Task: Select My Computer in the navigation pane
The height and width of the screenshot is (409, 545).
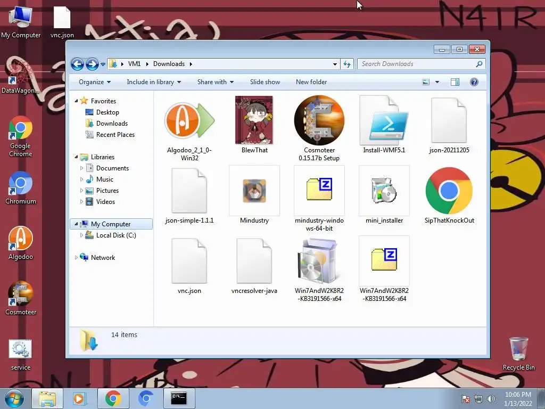Action: click(x=111, y=224)
